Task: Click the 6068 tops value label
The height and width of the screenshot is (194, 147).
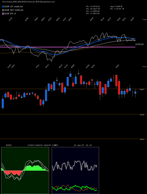Action: click(x=43, y=19)
